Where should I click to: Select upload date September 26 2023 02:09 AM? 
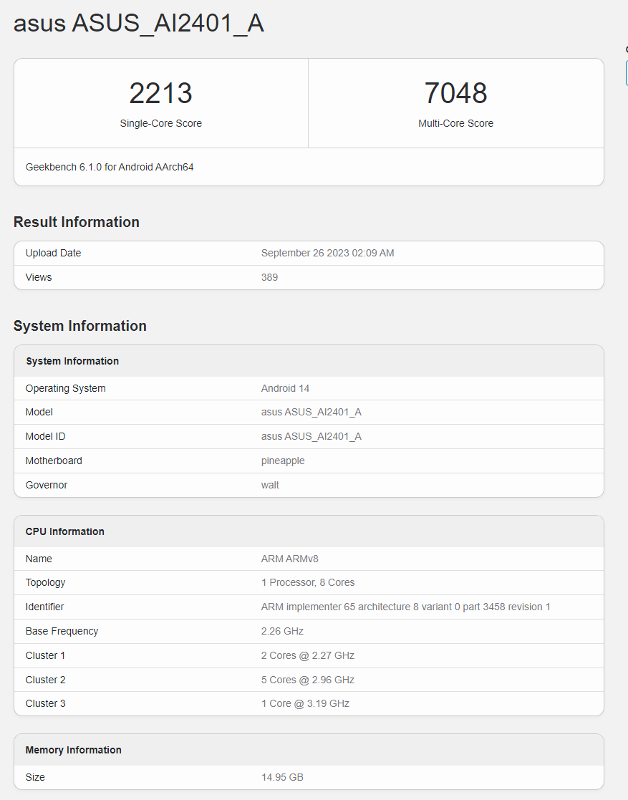point(327,253)
